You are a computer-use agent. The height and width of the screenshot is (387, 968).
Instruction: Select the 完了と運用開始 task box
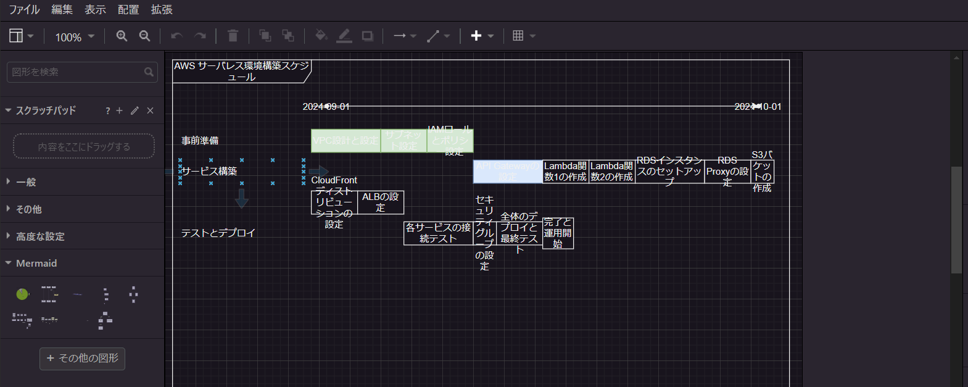(x=558, y=233)
